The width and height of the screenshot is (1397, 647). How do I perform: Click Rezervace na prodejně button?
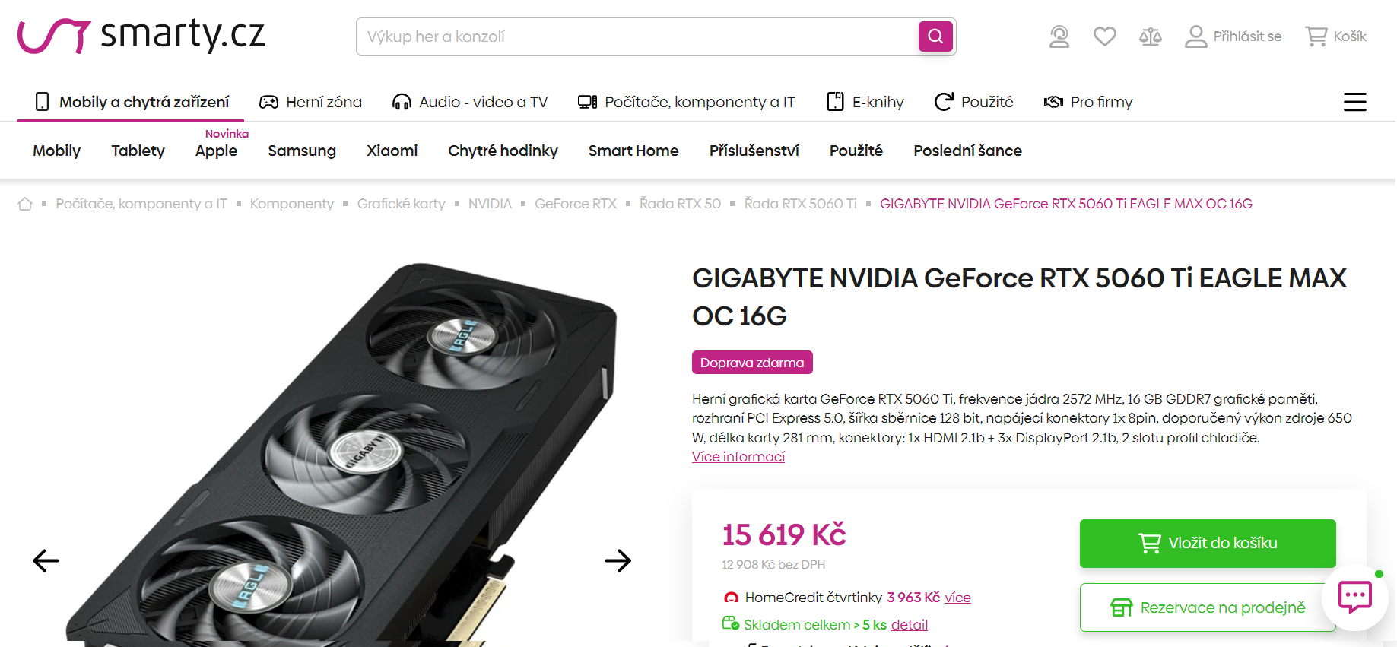point(1208,607)
